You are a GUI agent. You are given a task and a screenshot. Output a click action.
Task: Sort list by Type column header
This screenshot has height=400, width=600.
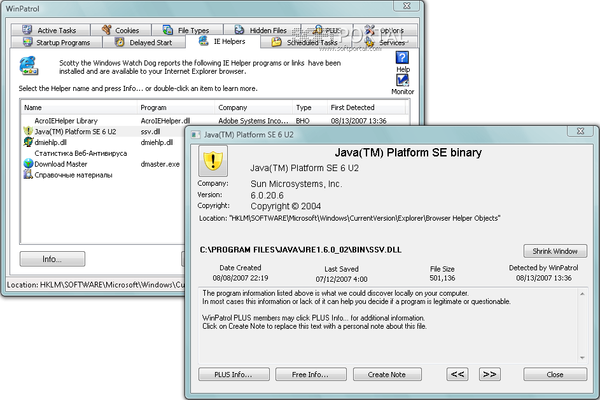tap(310, 107)
